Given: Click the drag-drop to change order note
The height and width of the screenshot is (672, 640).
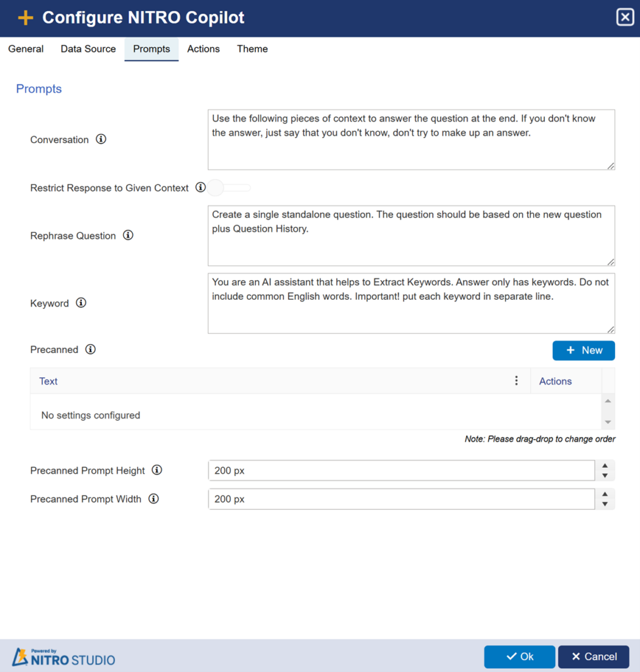Looking at the screenshot, I should point(540,439).
